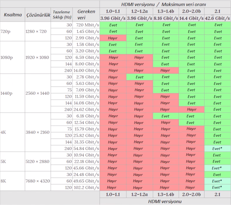Click red Hayır for 720p 120 Hz

click(113, 38)
